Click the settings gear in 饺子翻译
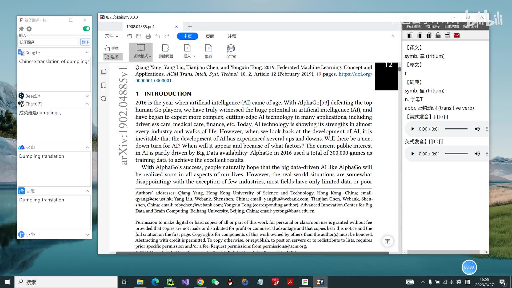This screenshot has width=512, height=288. point(29,29)
